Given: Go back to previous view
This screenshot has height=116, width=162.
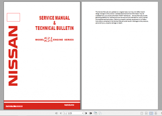Looking at the screenshot, I should pos(96,113).
